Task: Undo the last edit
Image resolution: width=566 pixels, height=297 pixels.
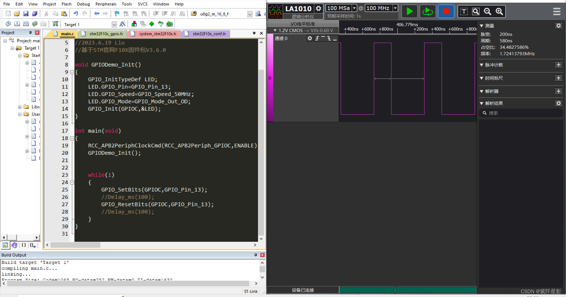Action: pos(76,14)
